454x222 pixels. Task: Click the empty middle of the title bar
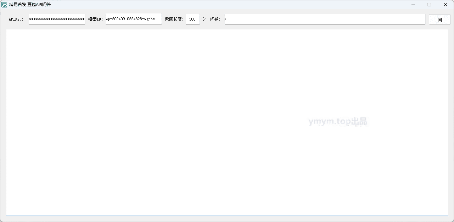(x=227, y=5)
